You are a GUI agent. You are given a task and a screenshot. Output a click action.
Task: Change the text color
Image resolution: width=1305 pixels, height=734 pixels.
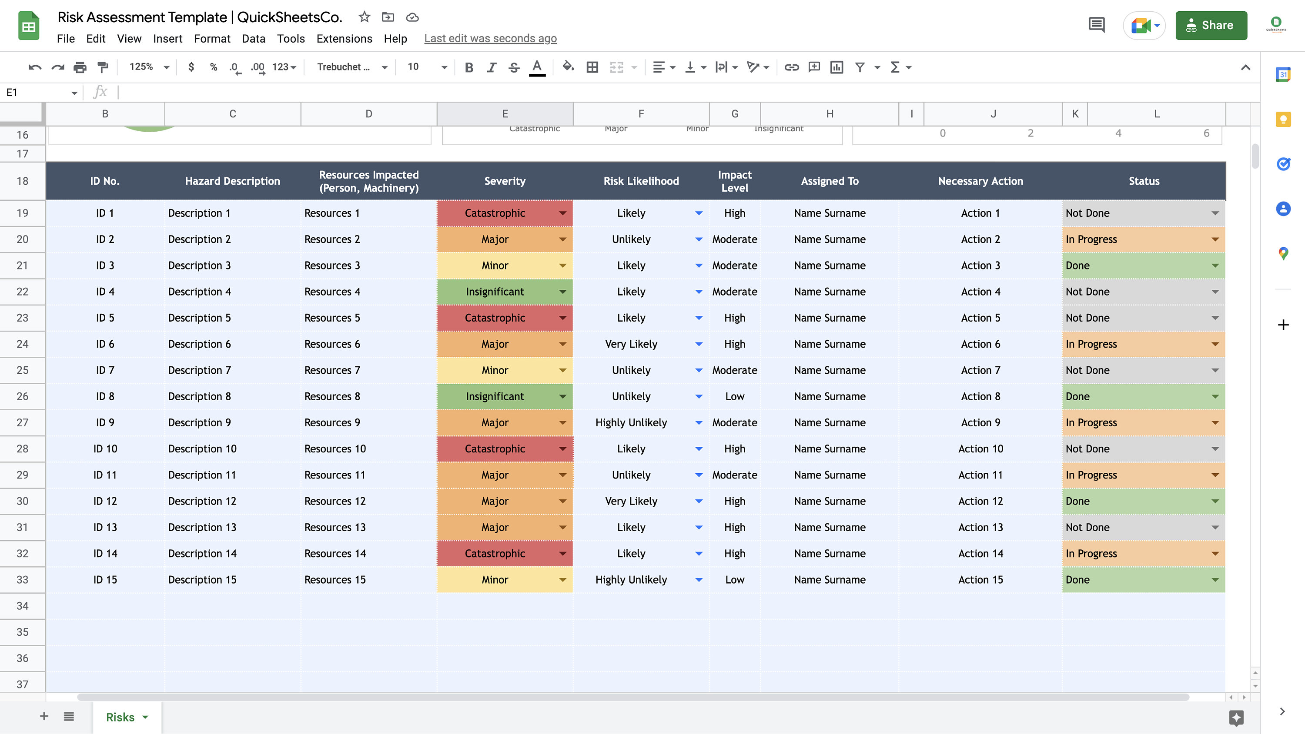537,67
